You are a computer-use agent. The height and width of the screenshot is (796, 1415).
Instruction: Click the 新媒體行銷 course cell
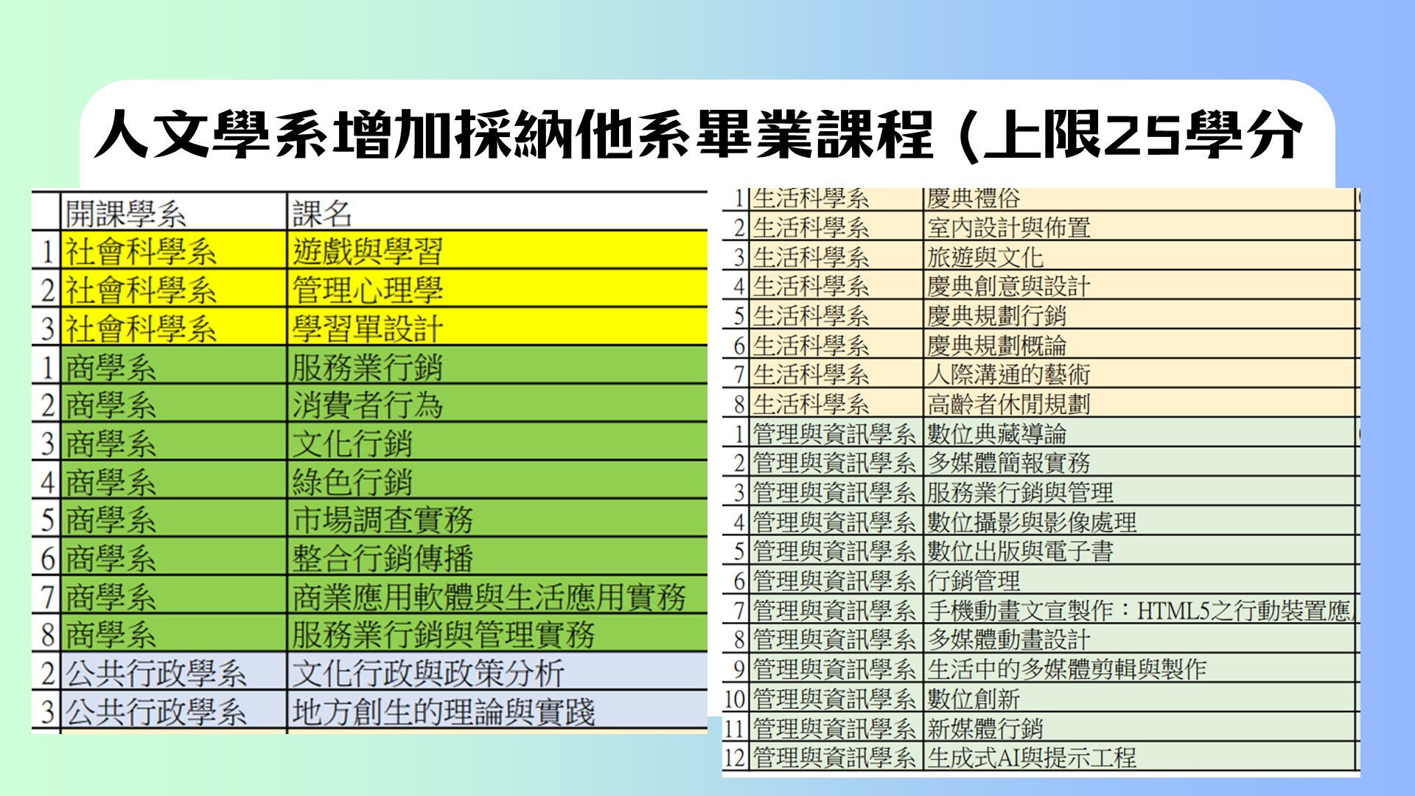click(985, 728)
